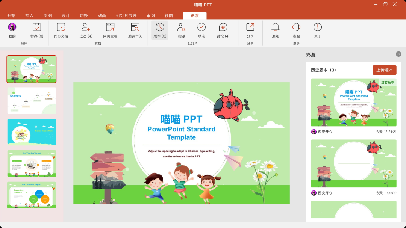Close the 彩潆 side panel
The width and height of the screenshot is (406, 228).
[x=398, y=54]
